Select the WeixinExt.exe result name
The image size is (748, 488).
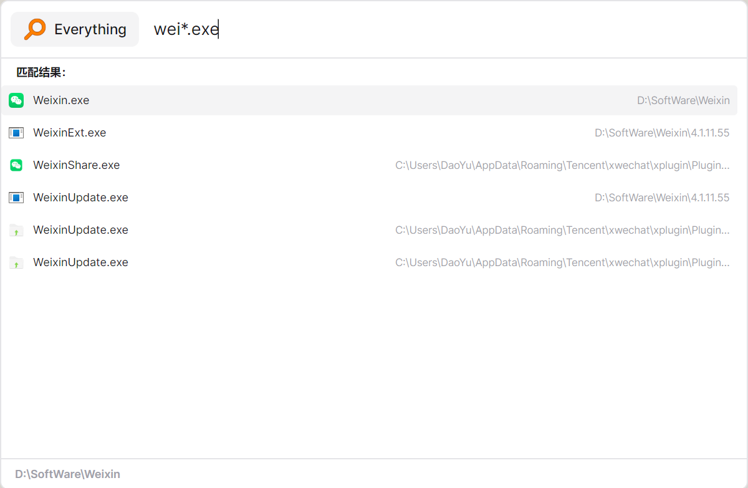coord(70,133)
